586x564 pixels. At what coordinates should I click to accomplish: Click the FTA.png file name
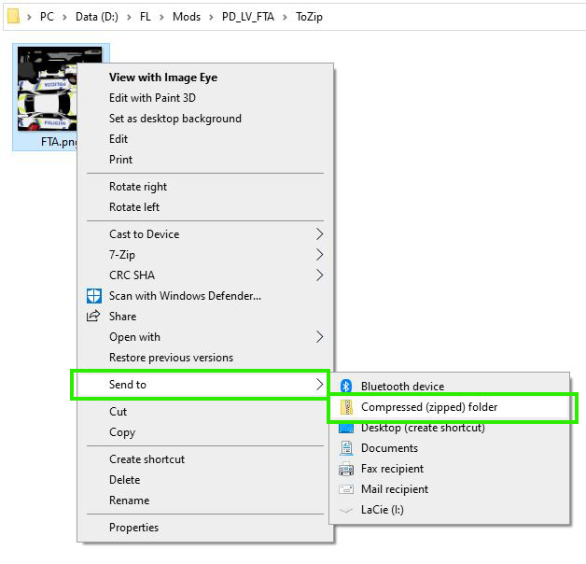(x=59, y=142)
